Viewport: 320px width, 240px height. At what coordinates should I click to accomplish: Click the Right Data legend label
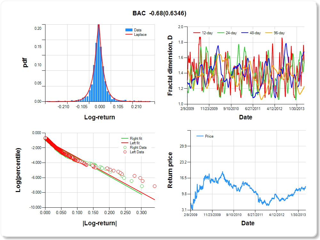pos(138,147)
